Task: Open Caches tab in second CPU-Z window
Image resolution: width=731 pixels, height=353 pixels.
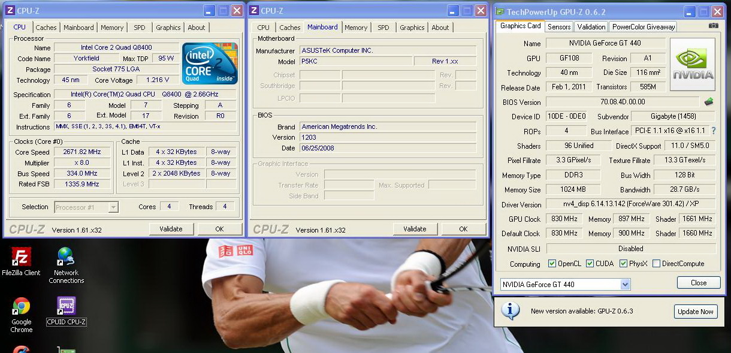Action: click(289, 28)
